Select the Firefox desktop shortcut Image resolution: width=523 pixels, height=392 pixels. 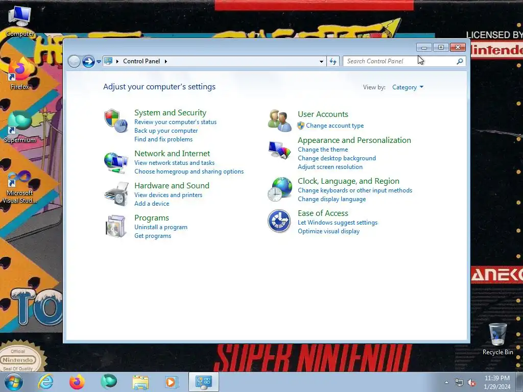(20, 73)
